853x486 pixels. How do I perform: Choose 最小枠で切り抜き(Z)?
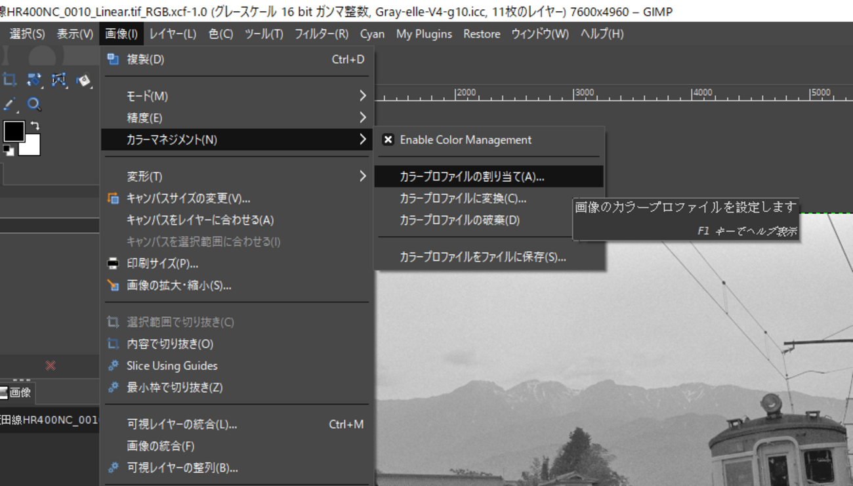[236, 388]
